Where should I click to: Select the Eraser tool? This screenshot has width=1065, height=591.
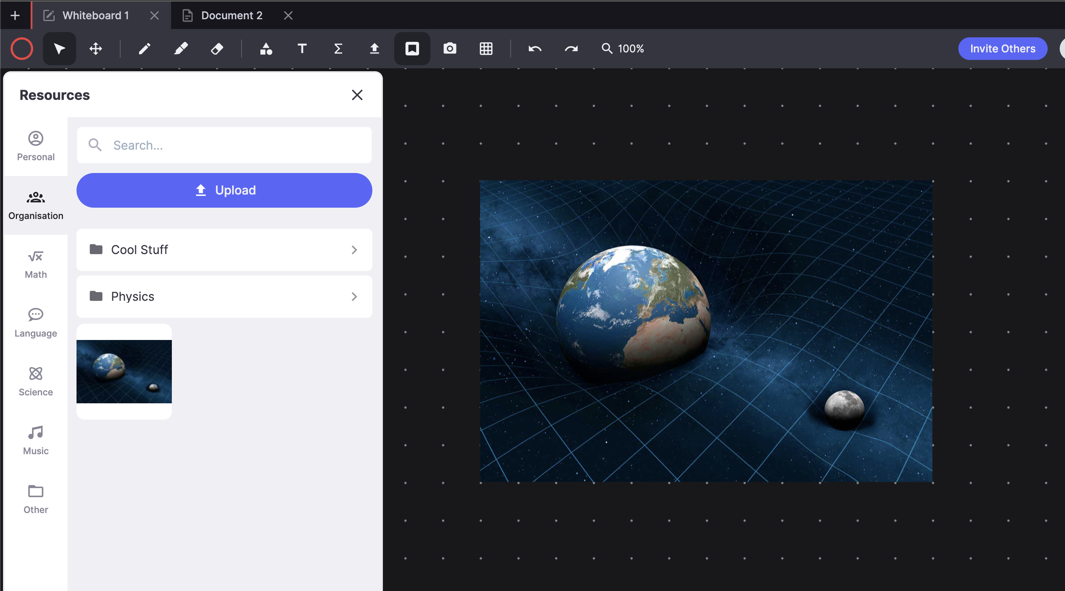point(217,49)
